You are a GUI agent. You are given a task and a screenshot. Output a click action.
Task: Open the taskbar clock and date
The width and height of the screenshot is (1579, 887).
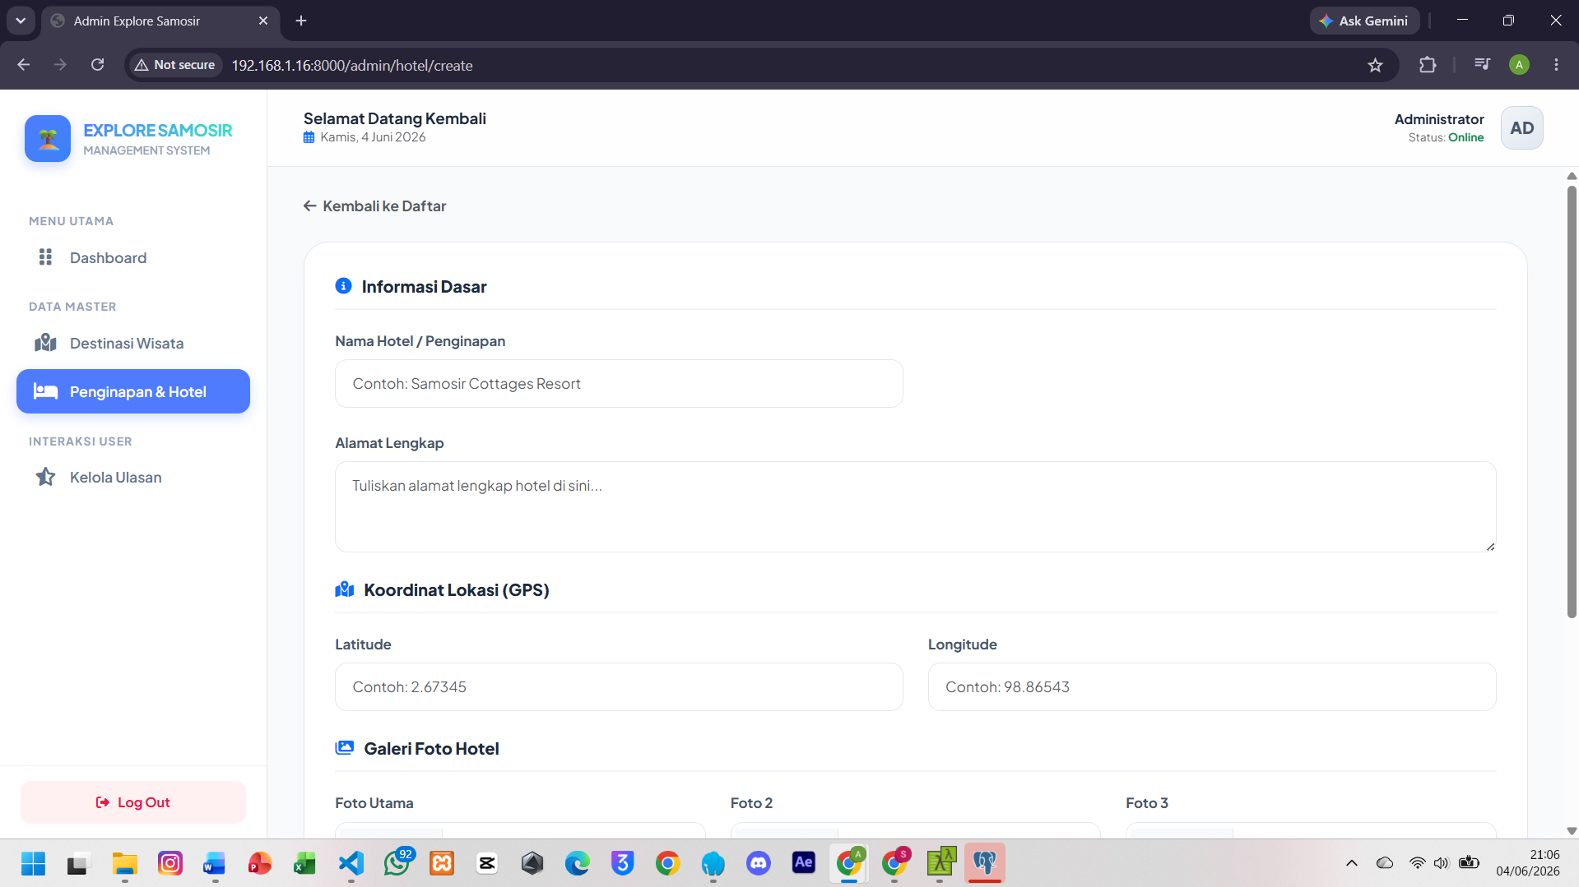pos(1527,863)
